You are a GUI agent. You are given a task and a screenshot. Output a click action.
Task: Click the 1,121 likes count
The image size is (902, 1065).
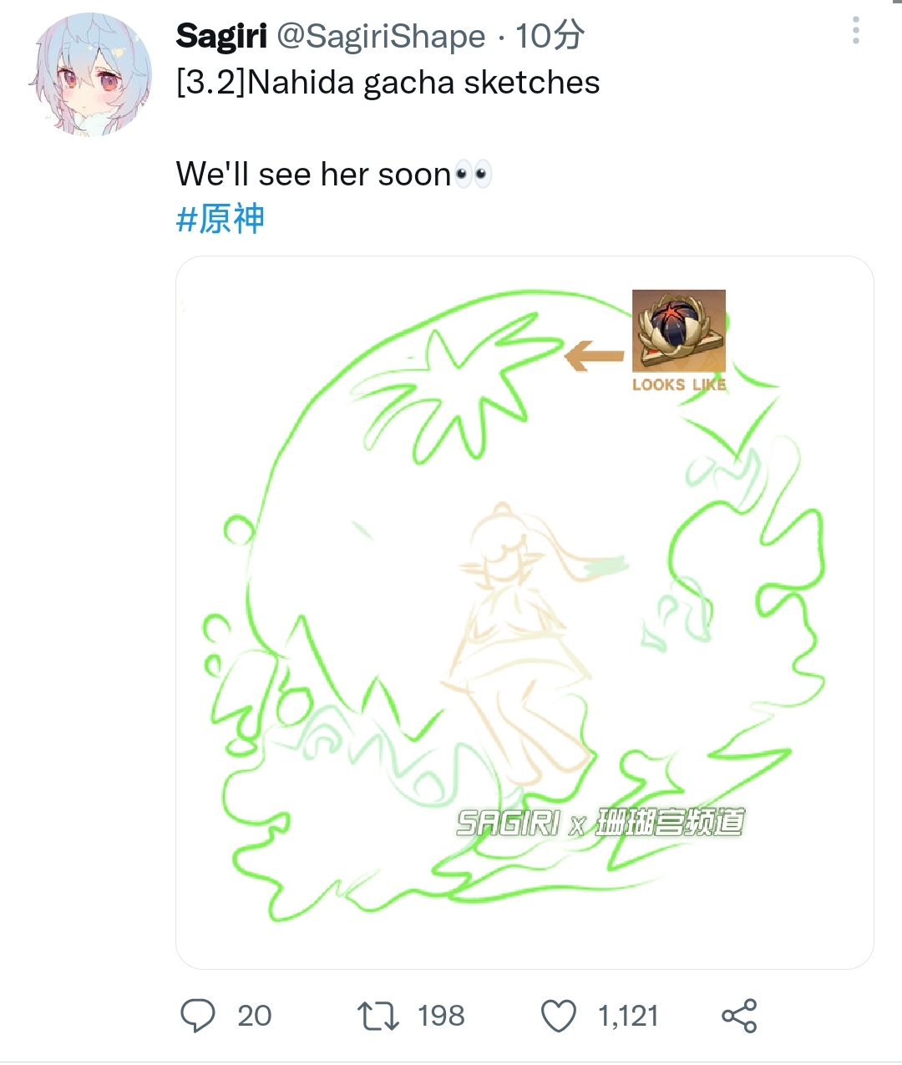[628, 1016]
